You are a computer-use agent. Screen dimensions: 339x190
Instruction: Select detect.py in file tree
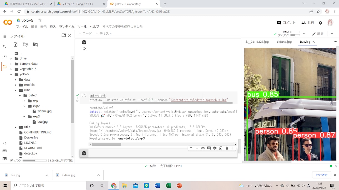pyautogui.click(x=31, y=153)
